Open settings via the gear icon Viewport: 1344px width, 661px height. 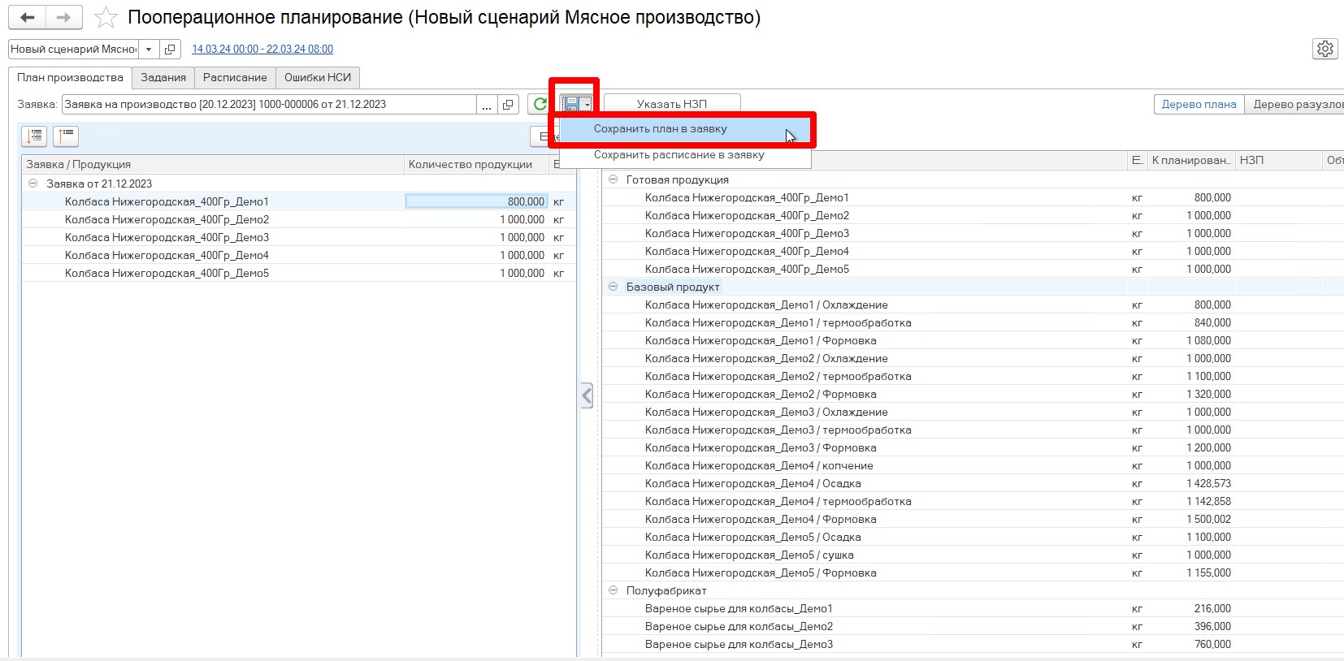click(x=1324, y=49)
